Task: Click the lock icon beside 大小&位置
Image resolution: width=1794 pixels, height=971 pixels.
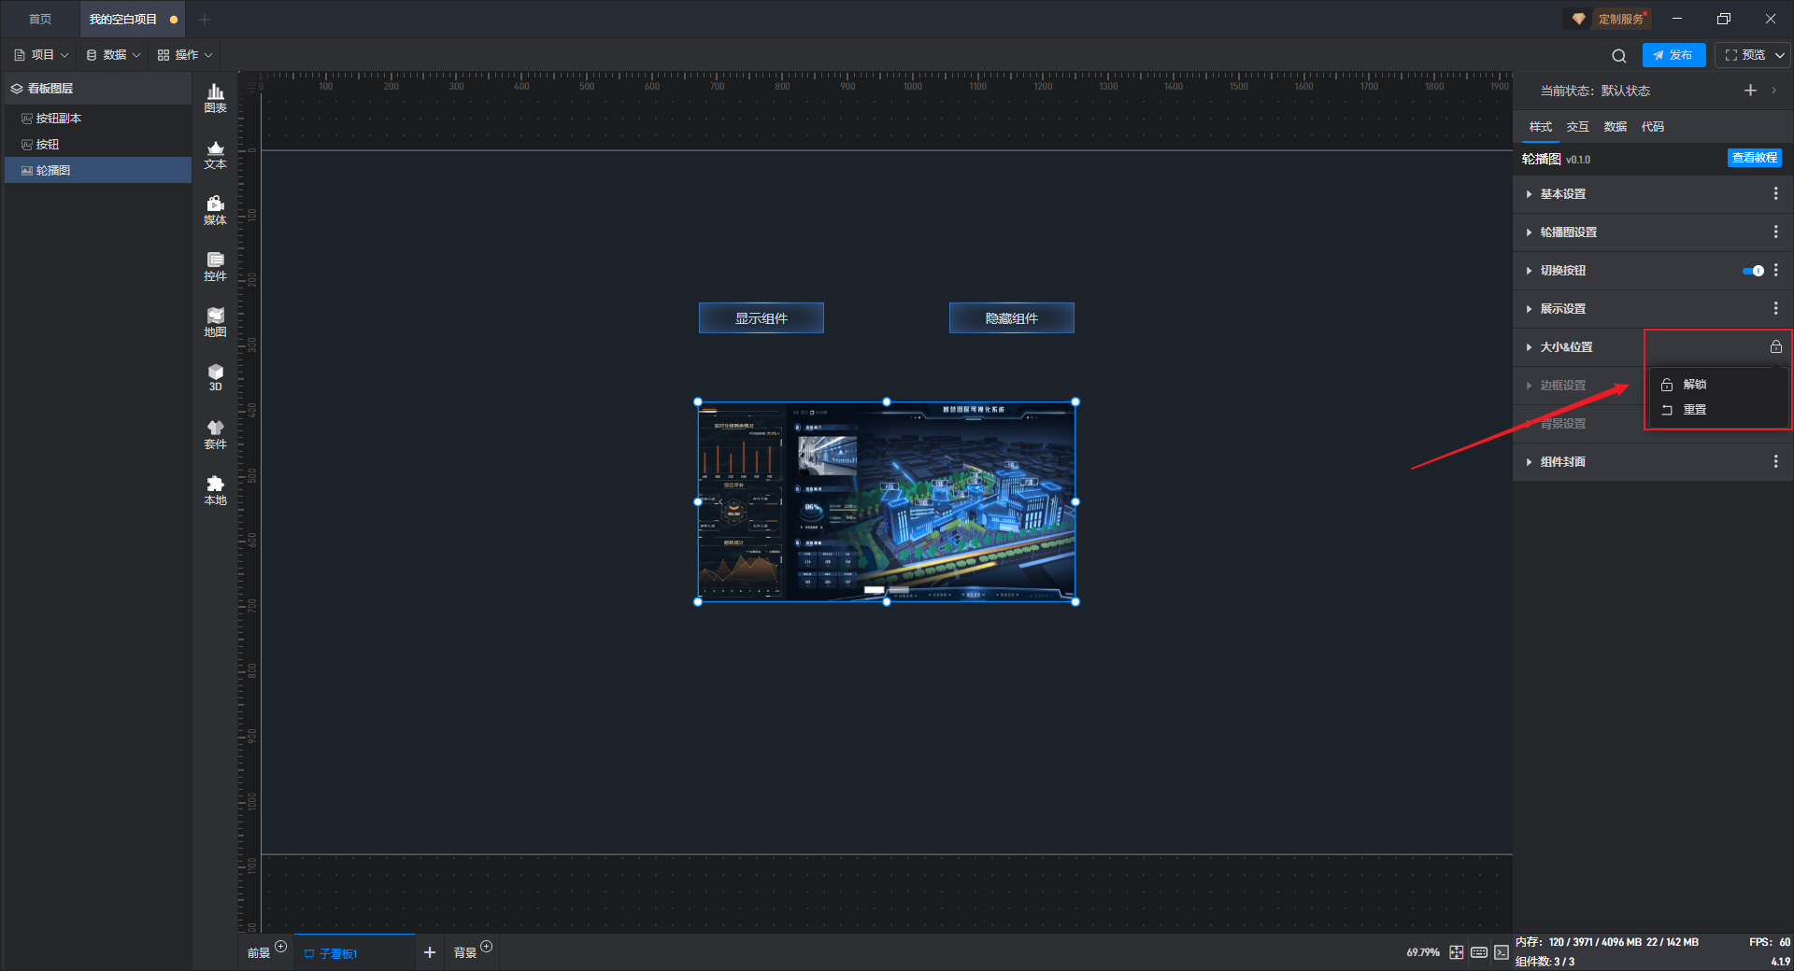Action: click(1775, 347)
